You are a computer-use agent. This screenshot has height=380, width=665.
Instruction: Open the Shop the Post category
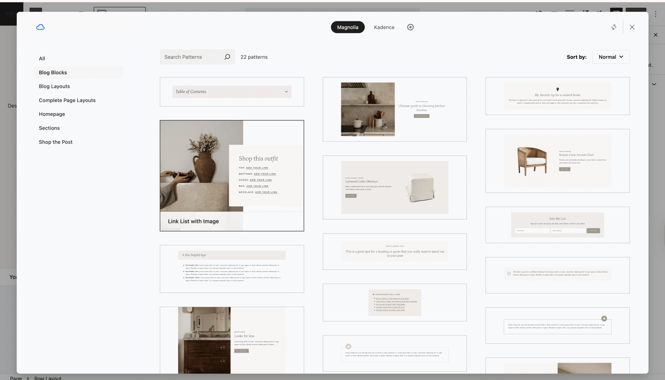56,142
